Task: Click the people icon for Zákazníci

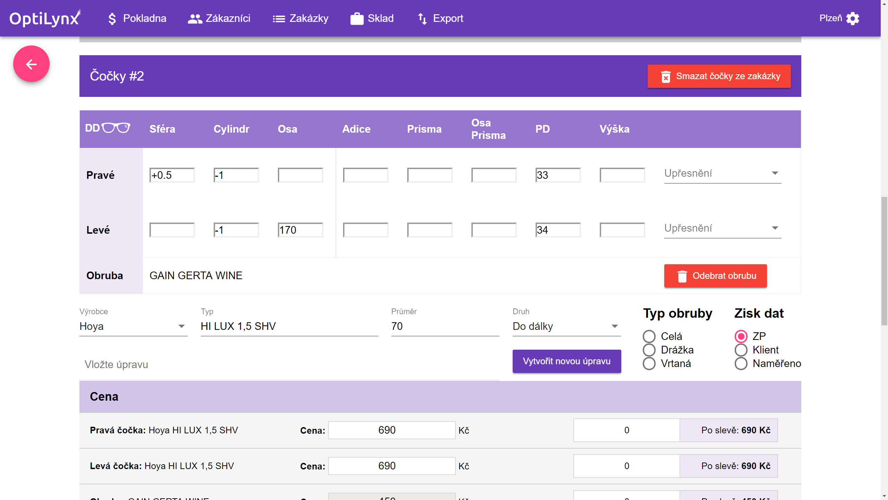Action: click(x=195, y=18)
